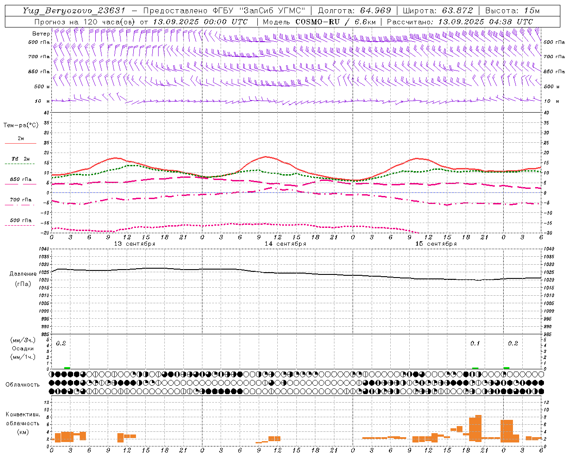This screenshot has height=454, width=567.
Task: Select the longitude value Долгота: 64.969
Action: pos(354,11)
